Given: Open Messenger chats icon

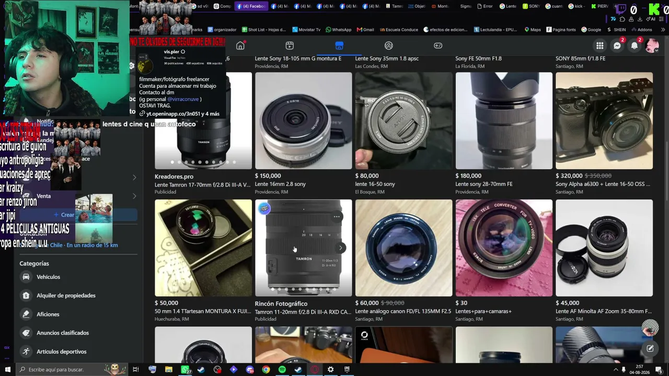Looking at the screenshot, I should [x=617, y=46].
